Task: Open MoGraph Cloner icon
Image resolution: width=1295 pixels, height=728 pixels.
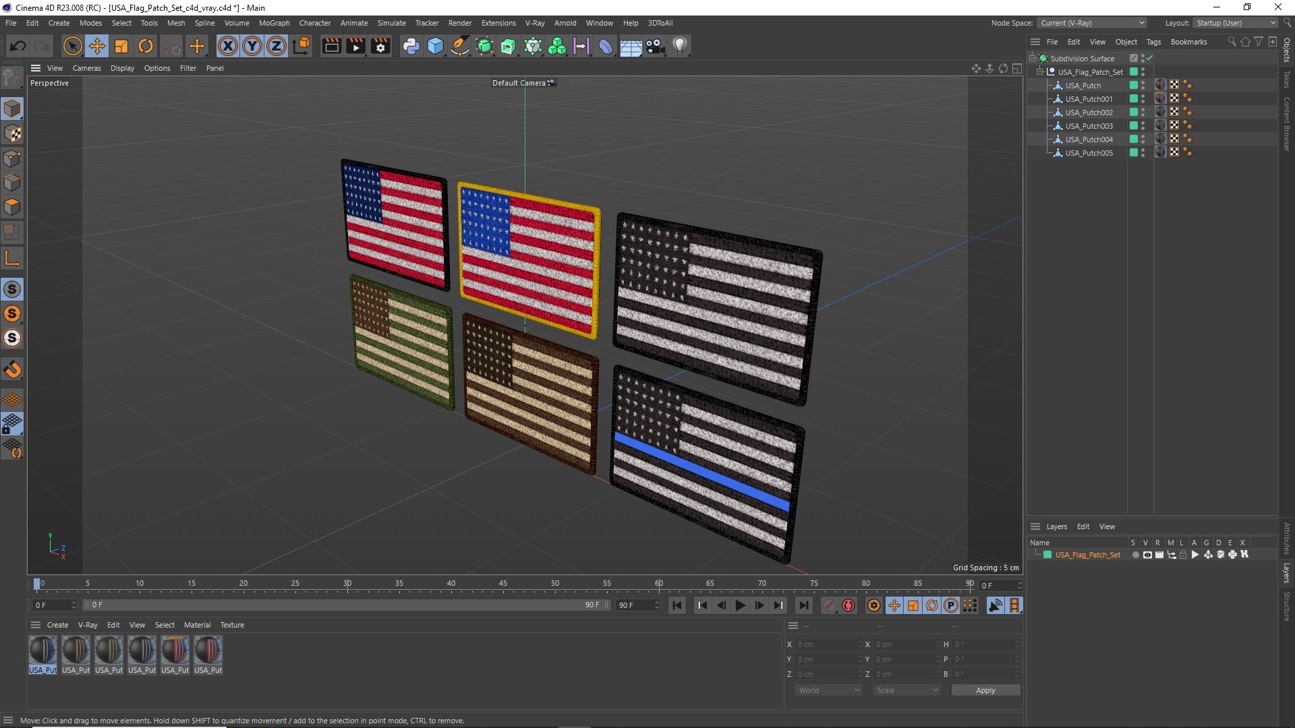Action: 557,46
